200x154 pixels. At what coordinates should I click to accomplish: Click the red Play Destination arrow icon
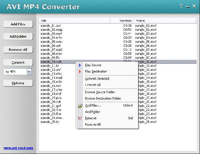pos(80,71)
